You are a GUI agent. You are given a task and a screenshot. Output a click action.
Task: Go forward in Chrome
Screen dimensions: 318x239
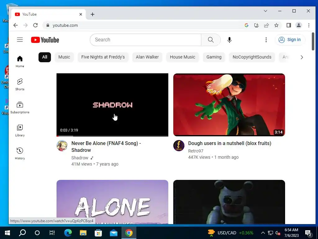click(x=25, y=25)
